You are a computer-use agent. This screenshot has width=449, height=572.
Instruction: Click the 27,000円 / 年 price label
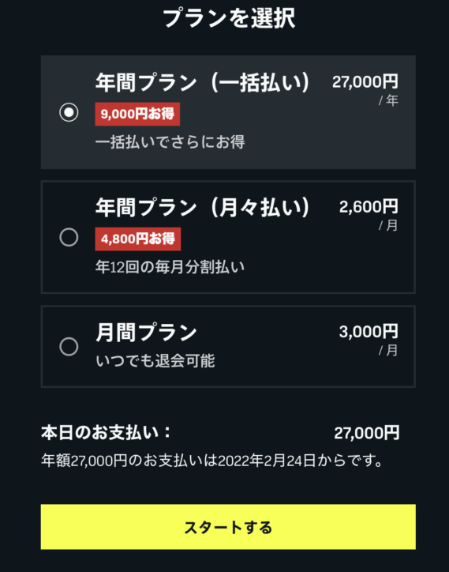365,90
